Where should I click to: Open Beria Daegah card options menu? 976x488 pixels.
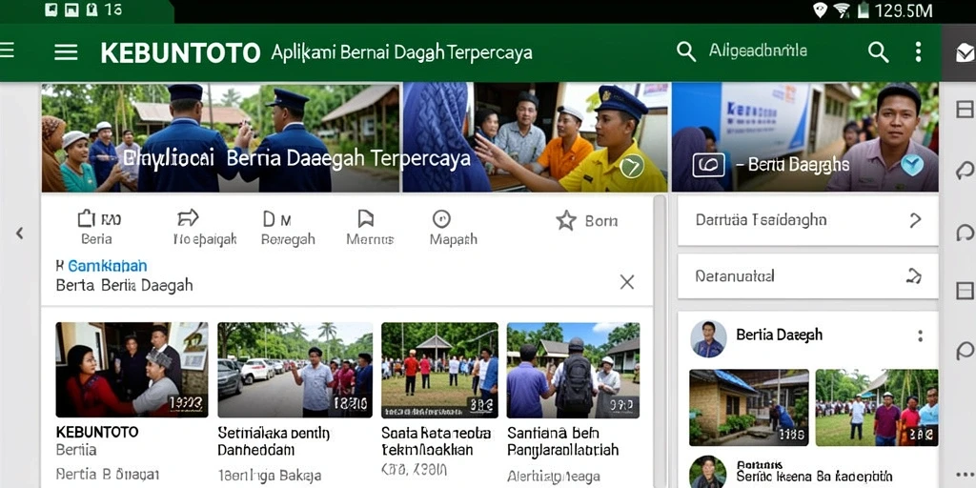920,336
